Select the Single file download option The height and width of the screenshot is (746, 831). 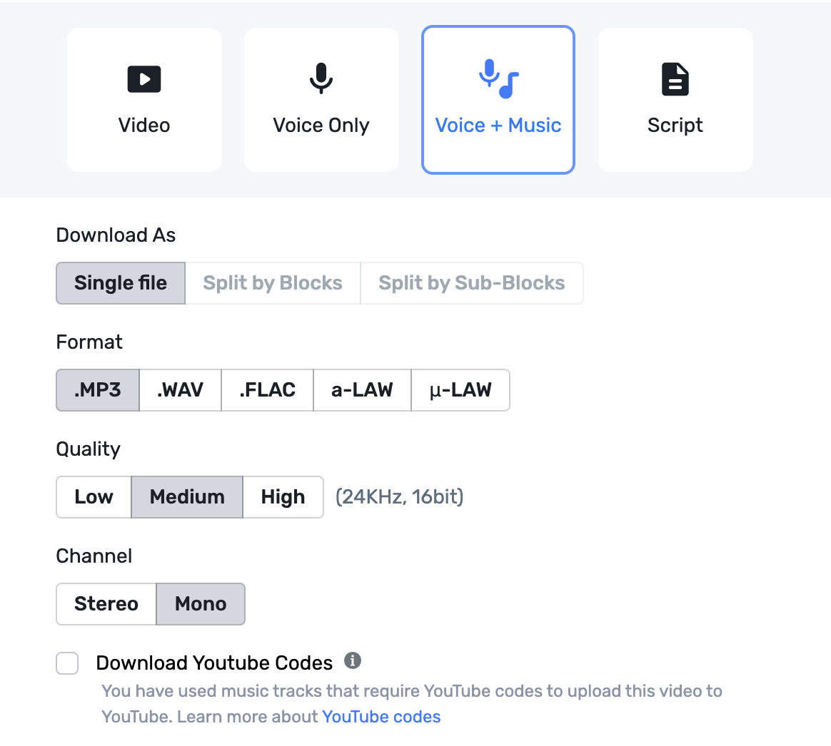tap(120, 283)
